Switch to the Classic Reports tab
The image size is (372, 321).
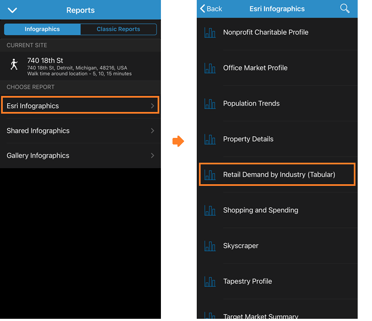[x=118, y=29]
